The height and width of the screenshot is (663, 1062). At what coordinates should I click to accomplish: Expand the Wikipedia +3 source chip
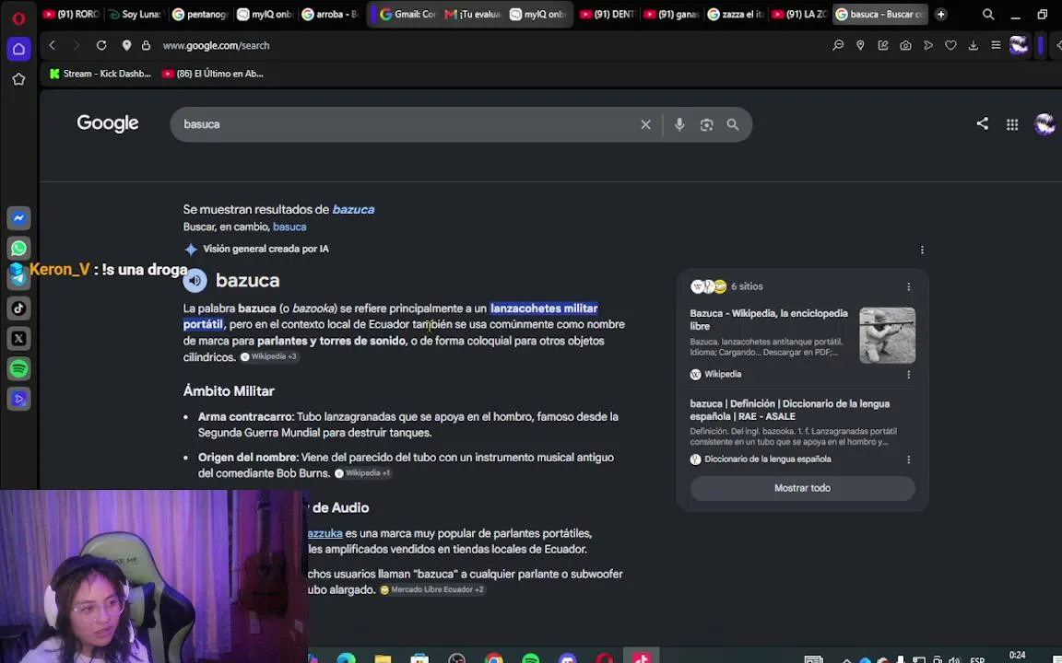click(269, 356)
